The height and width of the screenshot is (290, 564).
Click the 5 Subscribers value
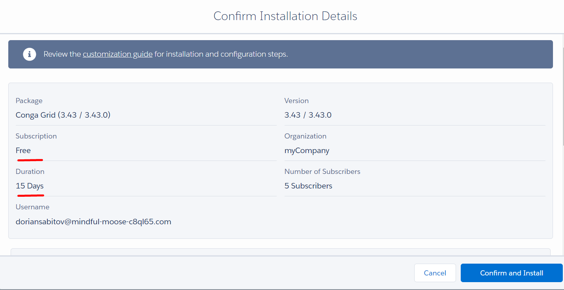coord(308,186)
